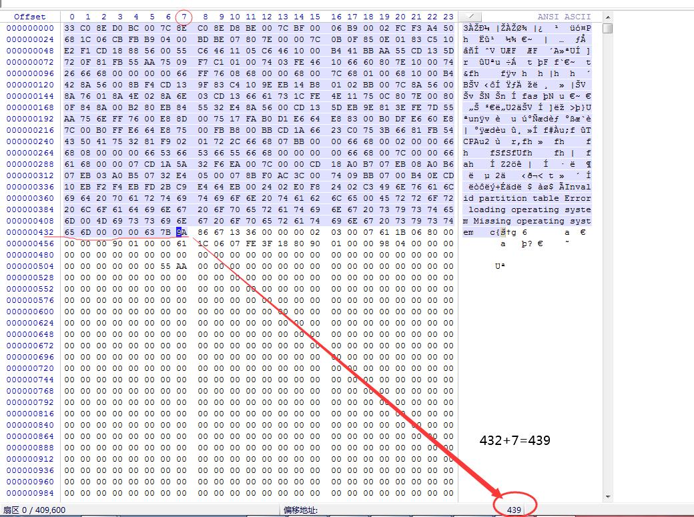Click the vertical scrollbar down arrow
694x517 pixels.
[608, 496]
